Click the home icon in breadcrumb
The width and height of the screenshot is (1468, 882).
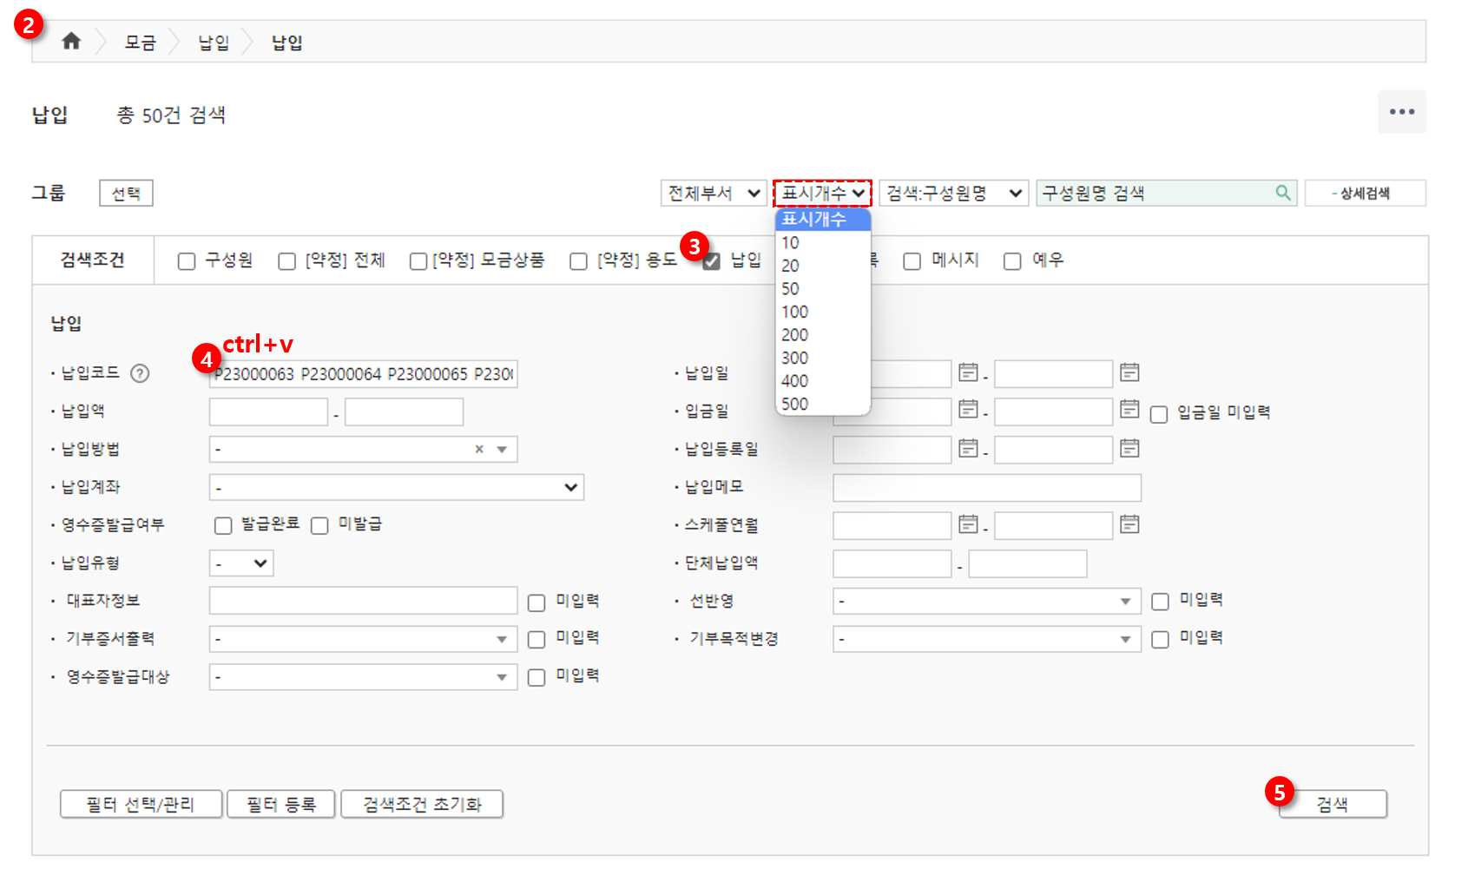71,42
